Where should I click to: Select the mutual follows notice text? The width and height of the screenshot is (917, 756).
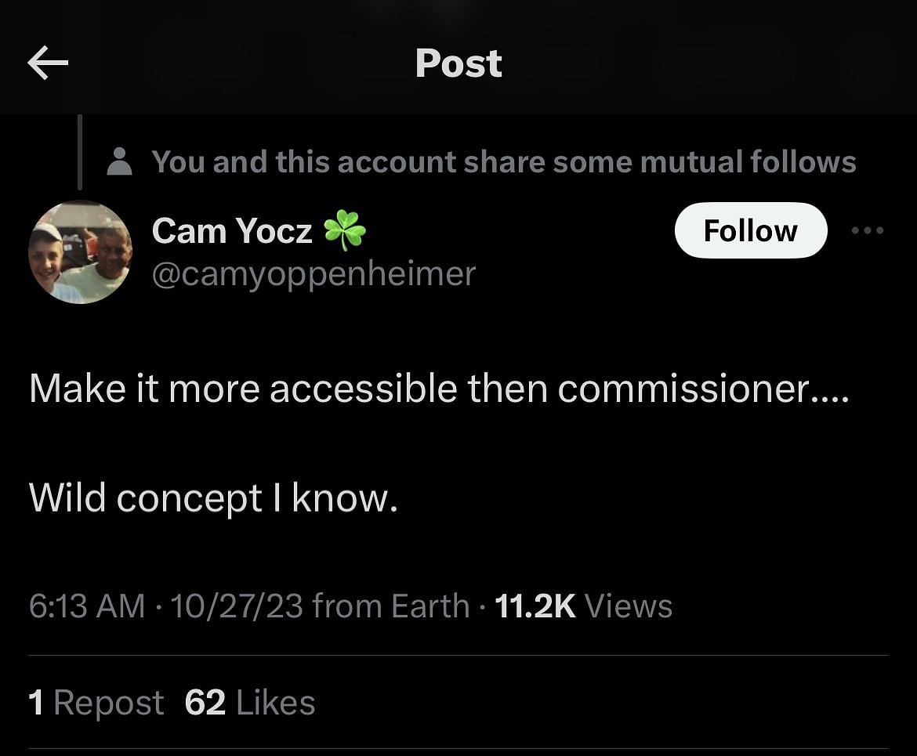pyautogui.click(x=503, y=162)
